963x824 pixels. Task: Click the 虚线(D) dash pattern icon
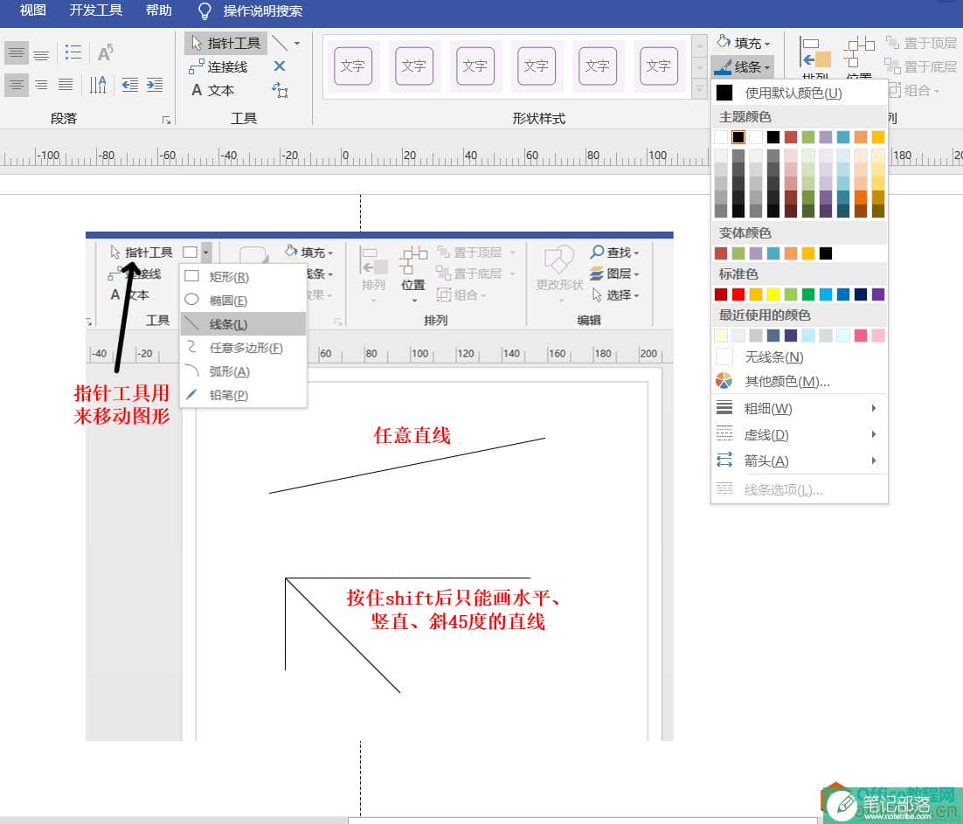[x=724, y=434]
